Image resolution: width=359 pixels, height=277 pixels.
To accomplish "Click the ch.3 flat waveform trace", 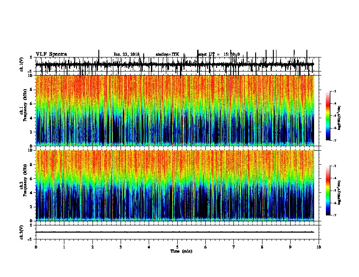I will 175,232.
